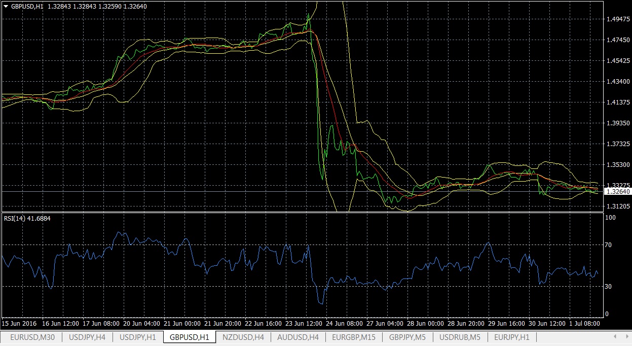Image resolution: width=632 pixels, height=346 pixels.
Task: Click the 1.39350 price scale label
Action: (617, 123)
